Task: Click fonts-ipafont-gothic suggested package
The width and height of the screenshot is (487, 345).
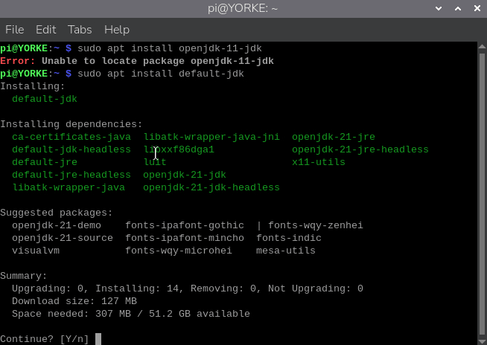Action: pyautogui.click(x=185, y=225)
